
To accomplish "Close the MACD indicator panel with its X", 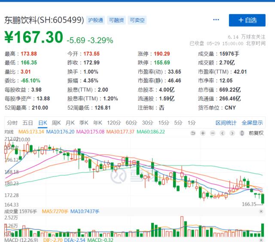I will 261,240.
